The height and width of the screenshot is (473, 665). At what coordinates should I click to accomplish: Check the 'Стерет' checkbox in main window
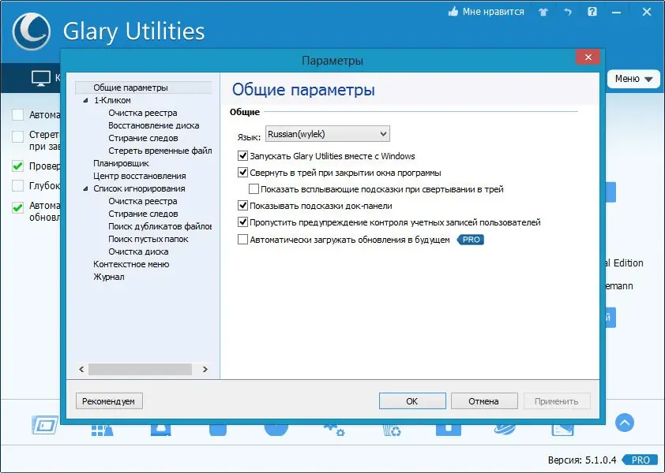coord(18,137)
